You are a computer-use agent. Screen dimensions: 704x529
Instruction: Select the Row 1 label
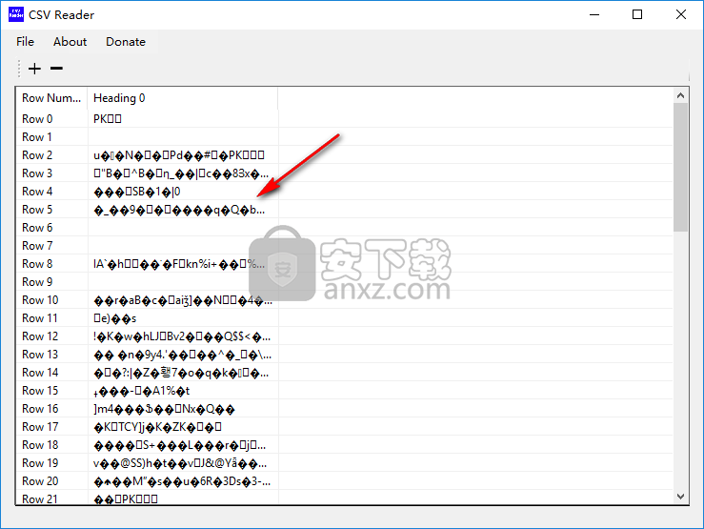point(37,137)
